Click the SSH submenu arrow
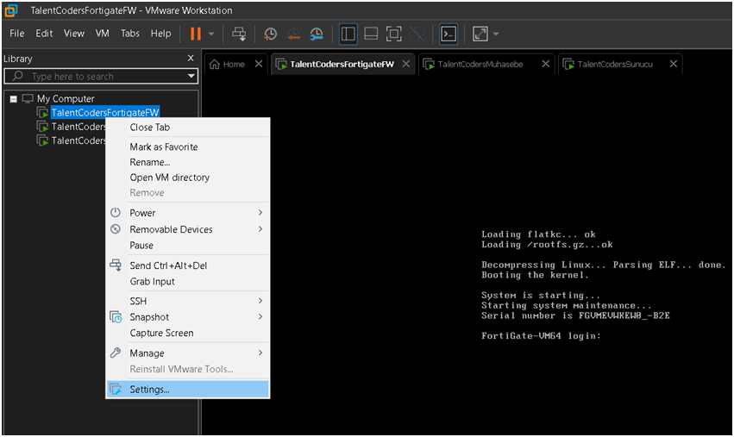The width and height of the screenshot is (734, 437). [260, 300]
